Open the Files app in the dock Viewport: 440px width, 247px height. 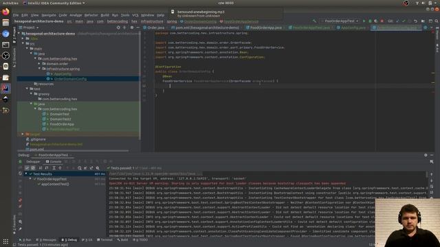pyautogui.click(x=5, y=23)
